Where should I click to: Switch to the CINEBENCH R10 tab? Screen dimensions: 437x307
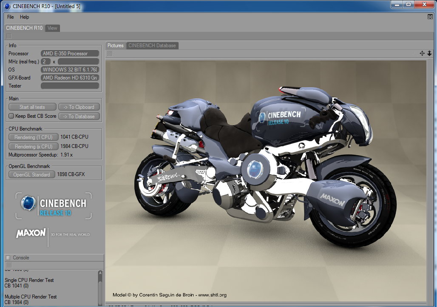click(x=24, y=28)
